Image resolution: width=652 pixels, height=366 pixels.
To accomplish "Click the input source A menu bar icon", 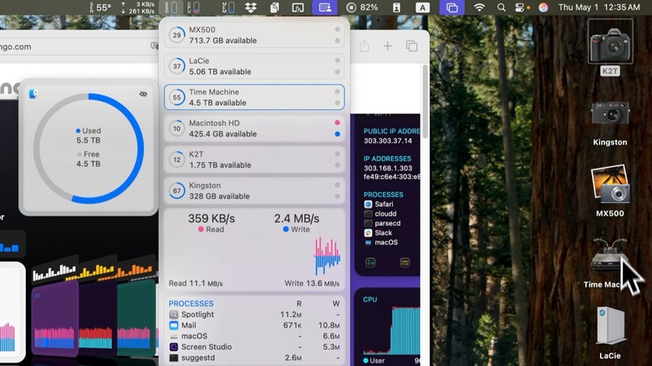I will (422, 8).
